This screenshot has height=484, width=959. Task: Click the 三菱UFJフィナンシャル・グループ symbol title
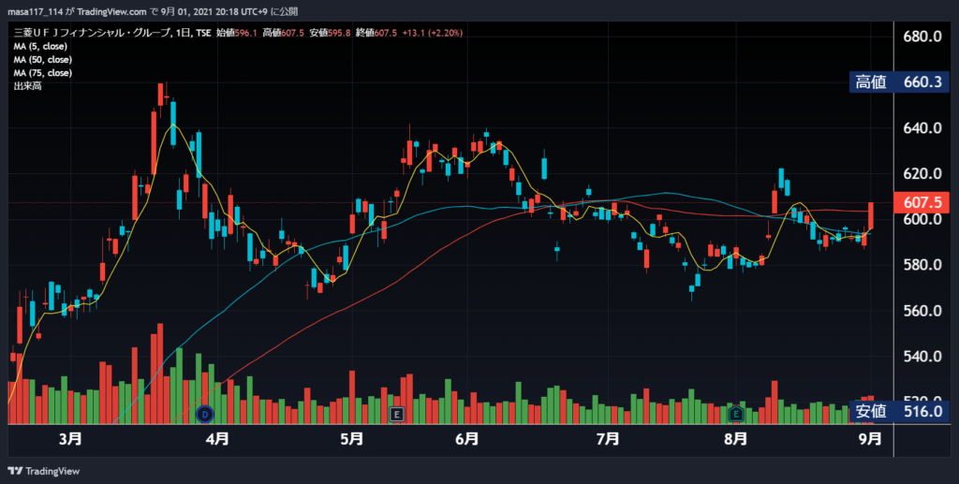click(x=92, y=33)
